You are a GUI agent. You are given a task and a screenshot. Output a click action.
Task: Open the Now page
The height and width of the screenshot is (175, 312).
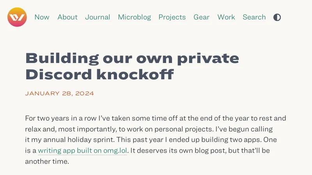pos(42,17)
